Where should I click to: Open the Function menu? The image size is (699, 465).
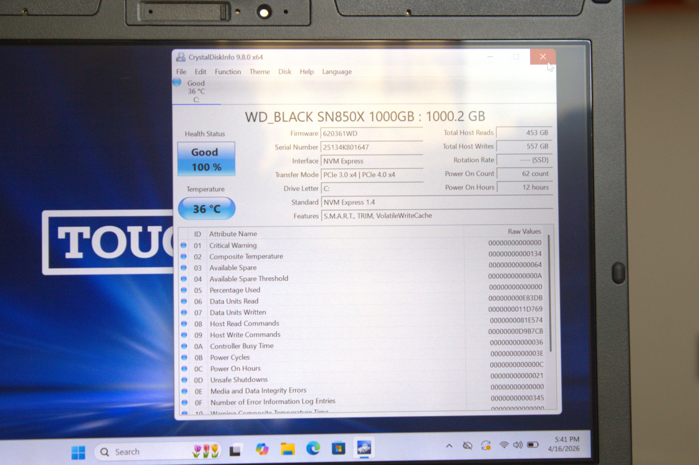pyautogui.click(x=228, y=72)
